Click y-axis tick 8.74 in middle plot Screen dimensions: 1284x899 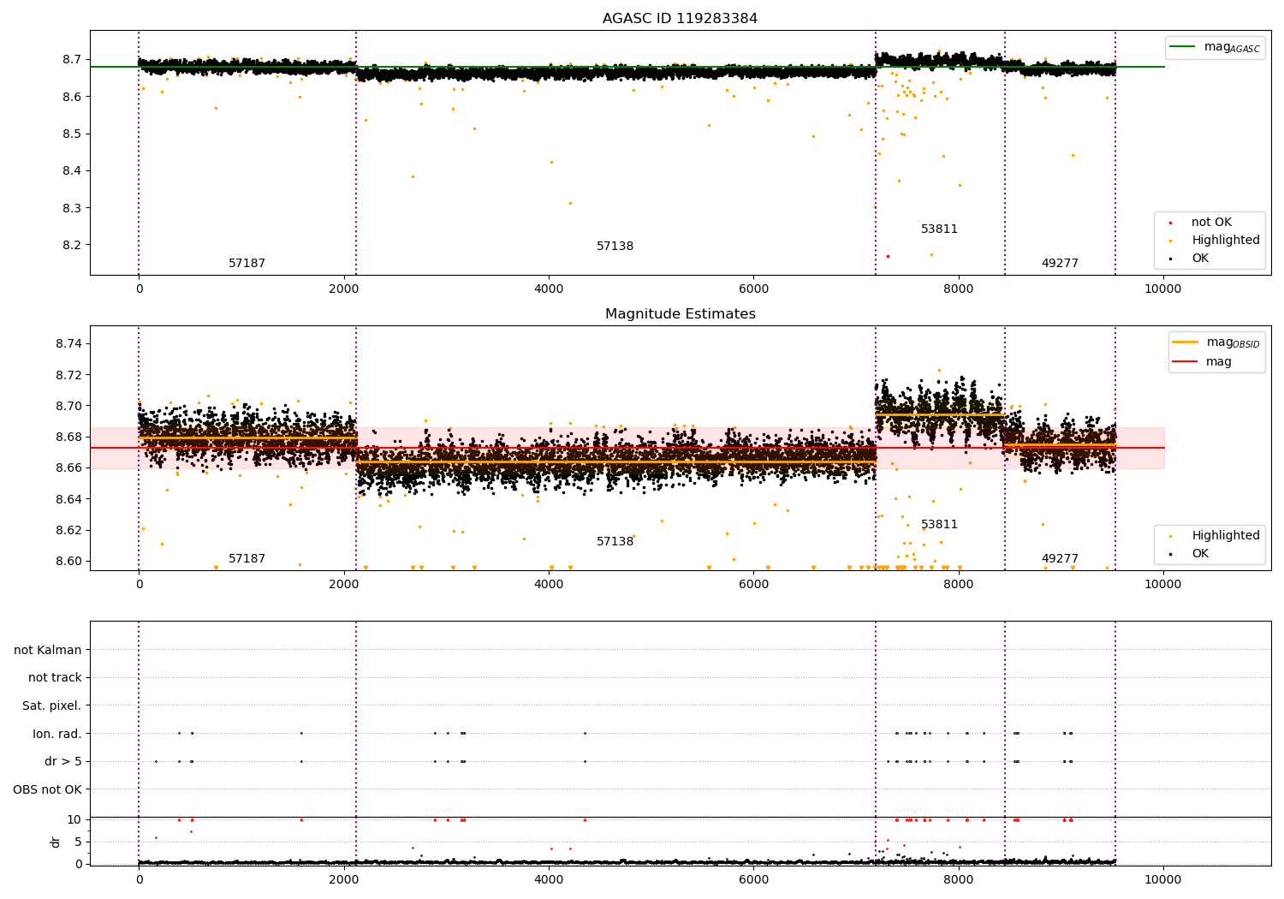pyautogui.click(x=68, y=344)
